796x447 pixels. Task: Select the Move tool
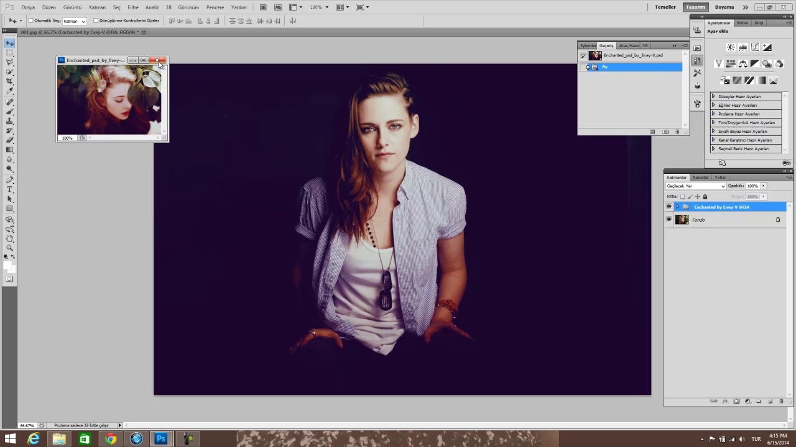[10, 43]
